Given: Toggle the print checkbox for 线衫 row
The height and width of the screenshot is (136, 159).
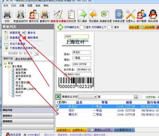Looking at the screenshot, I should [x=58, y=110].
